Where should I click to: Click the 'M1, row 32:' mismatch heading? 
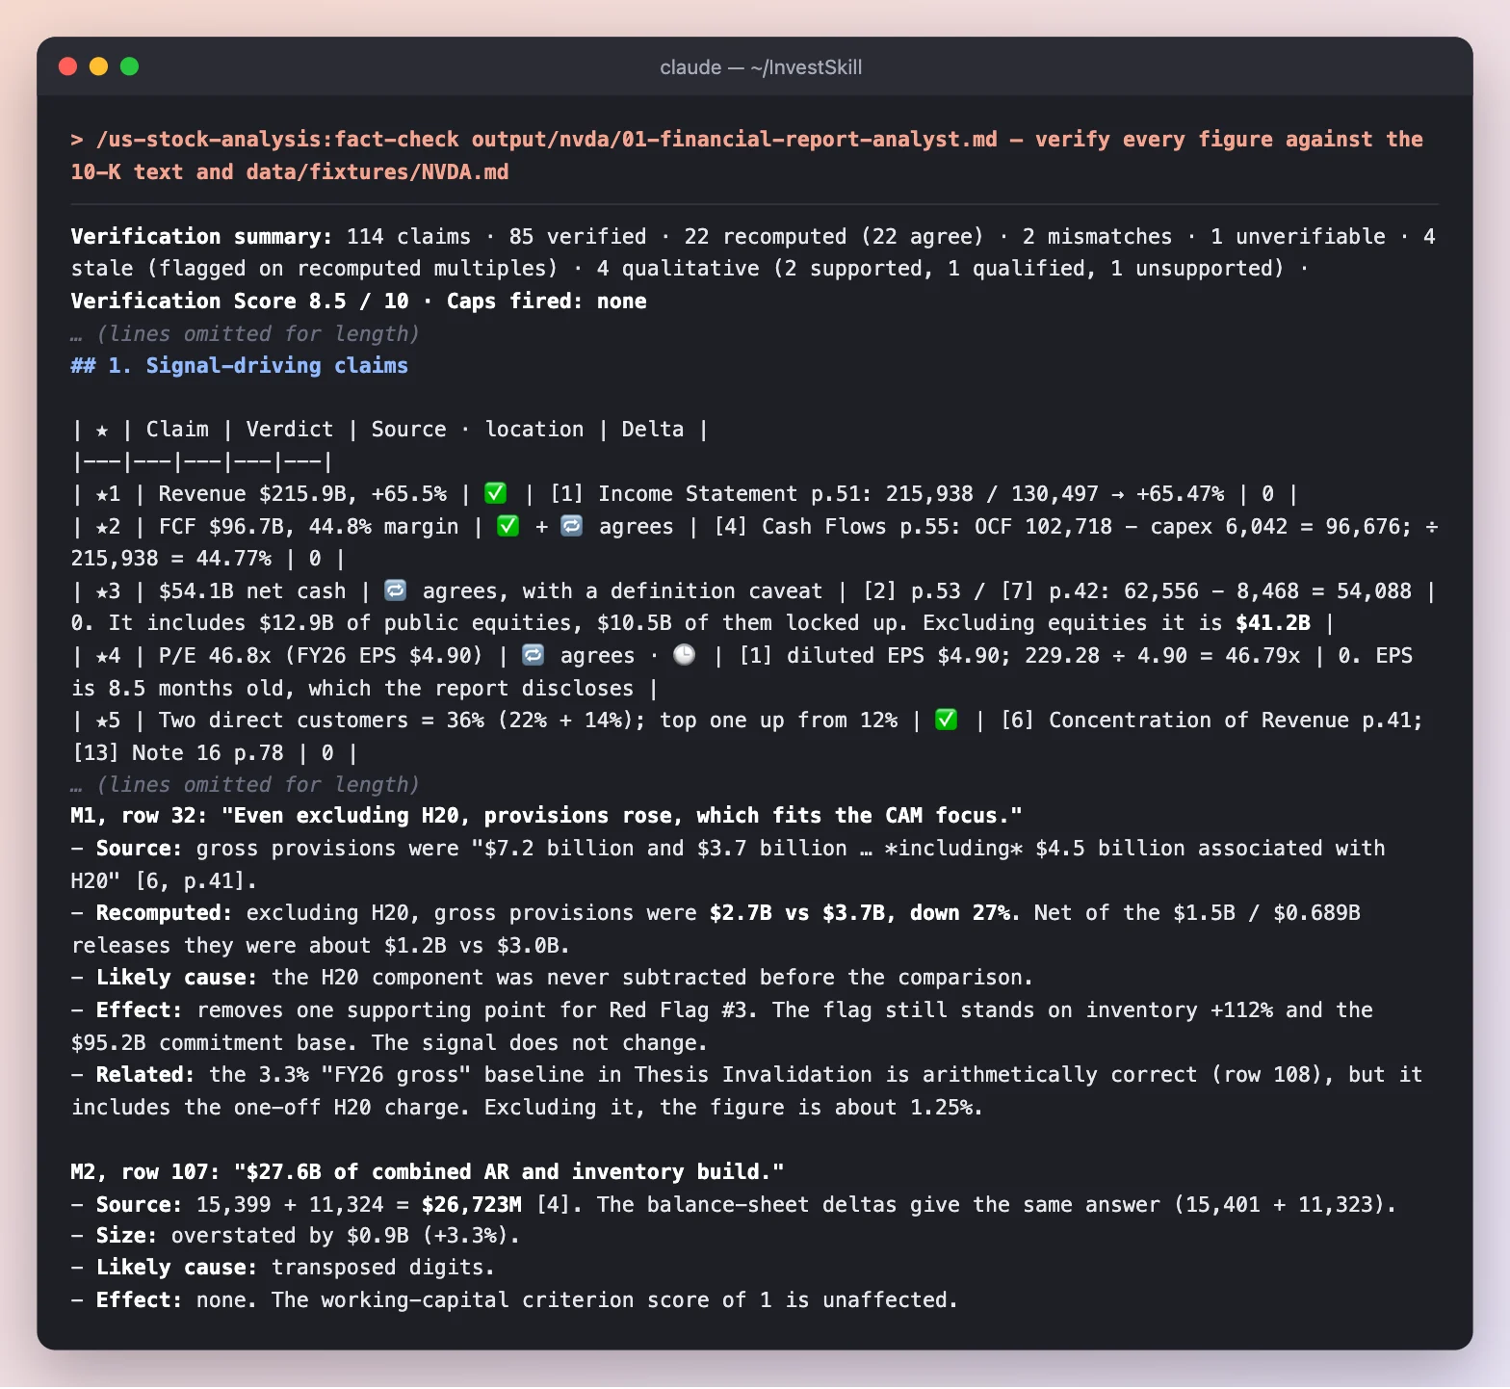(x=140, y=816)
